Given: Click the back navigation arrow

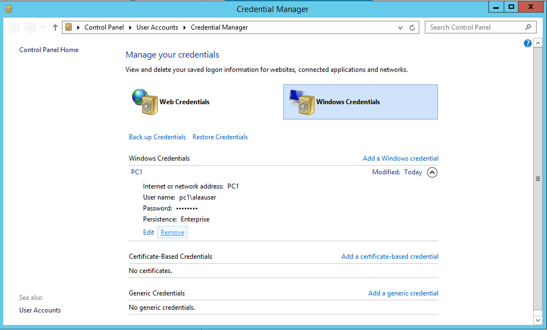Looking at the screenshot, I should pos(14,27).
